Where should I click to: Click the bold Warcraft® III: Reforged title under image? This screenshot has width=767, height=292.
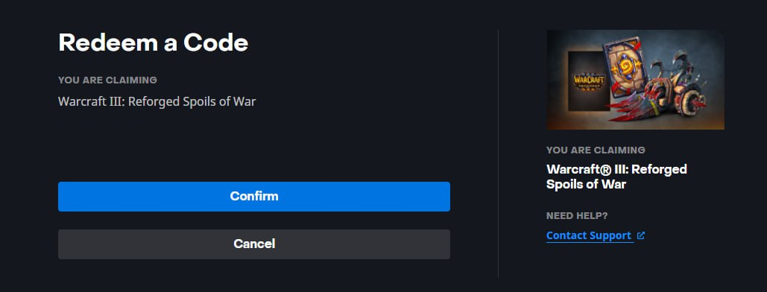point(616,169)
